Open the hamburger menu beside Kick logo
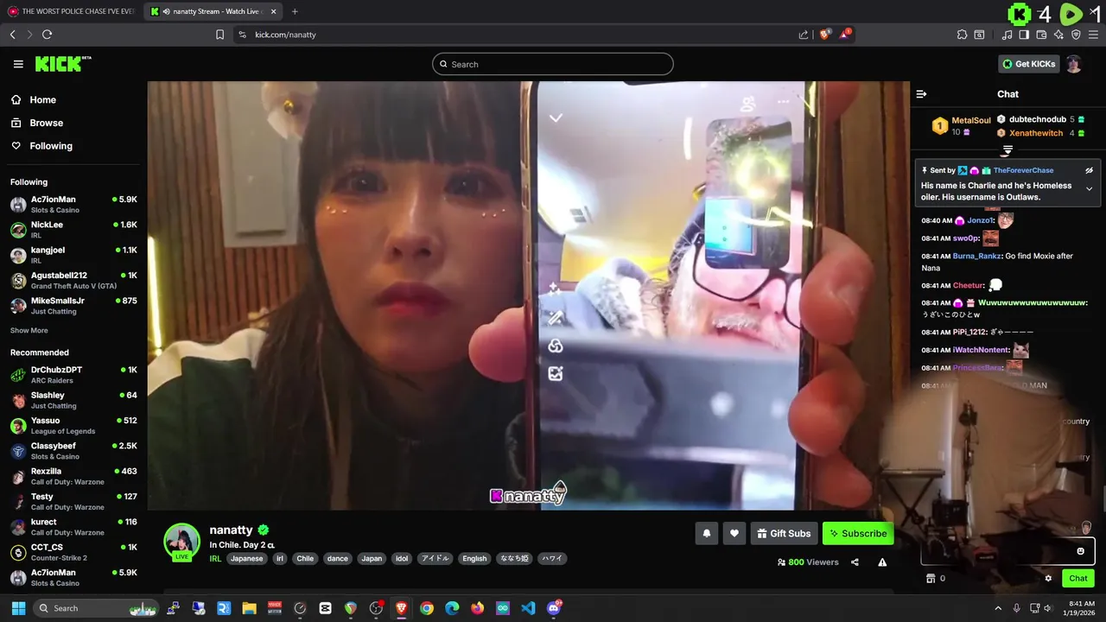Viewport: 1106px width, 622px height. click(x=18, y=64)
